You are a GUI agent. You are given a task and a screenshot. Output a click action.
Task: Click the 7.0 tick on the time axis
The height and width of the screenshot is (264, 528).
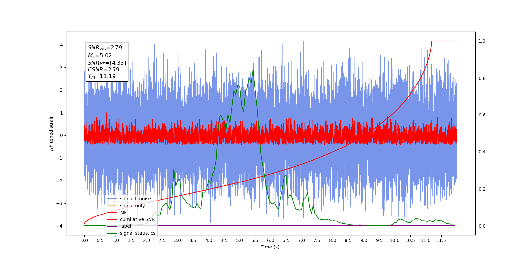pyautogui.click(x=302, y=240)
